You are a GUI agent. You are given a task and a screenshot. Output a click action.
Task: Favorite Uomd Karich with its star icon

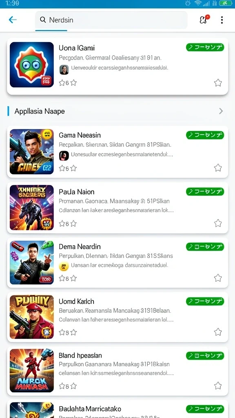pyautogui.click(x=218, y=332)
